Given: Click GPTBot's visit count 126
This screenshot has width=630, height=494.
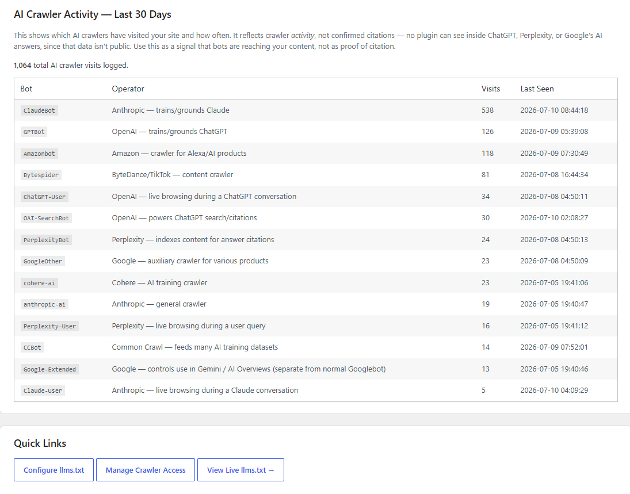Looking at the screenshot, I should pos(487,131).
